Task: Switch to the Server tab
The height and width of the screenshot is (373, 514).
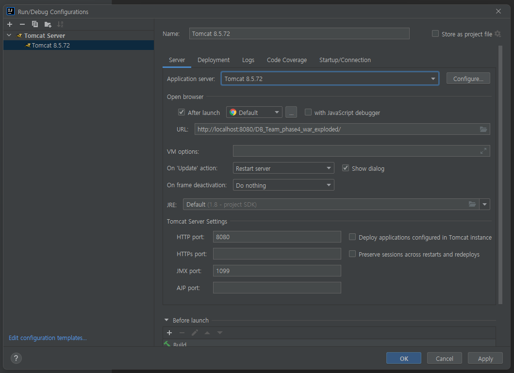Action: pyautogui.click(x=177, y=60)
